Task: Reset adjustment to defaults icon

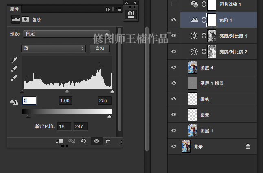Action: pyautogui.click(x=83, y=141)
